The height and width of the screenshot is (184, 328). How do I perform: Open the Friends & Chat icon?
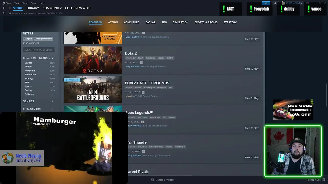[324, 180]
